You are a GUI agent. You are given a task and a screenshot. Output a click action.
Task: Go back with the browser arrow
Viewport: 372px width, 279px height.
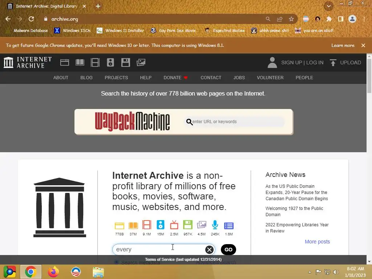point(8,19)
